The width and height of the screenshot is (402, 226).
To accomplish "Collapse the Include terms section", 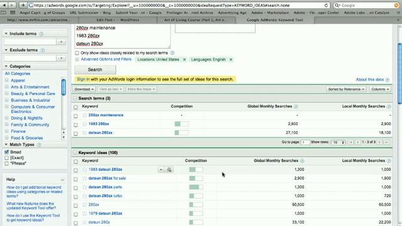I will click(6, 33).
